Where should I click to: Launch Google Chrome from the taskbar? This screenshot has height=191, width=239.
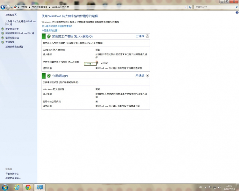pos(28,187)
